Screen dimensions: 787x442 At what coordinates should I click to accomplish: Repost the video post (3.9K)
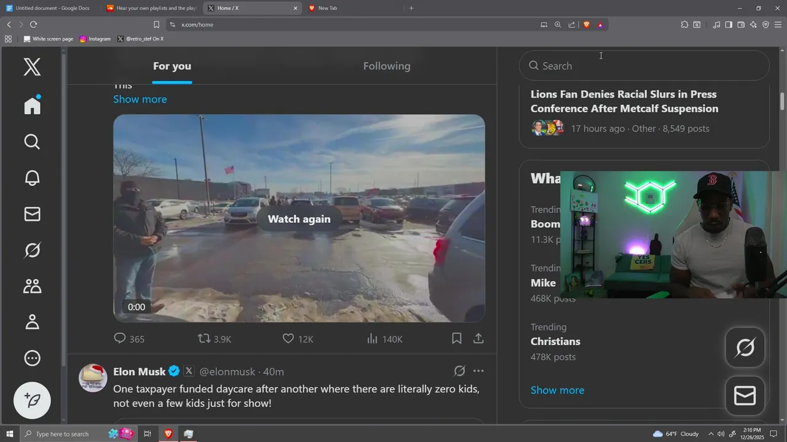[214, 339]
